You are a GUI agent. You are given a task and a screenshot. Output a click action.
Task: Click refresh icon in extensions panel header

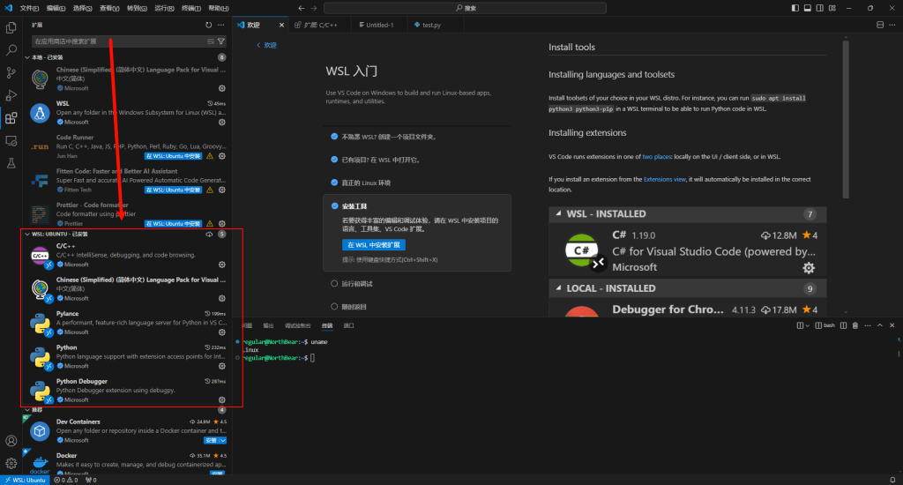[x=208, y=26]
